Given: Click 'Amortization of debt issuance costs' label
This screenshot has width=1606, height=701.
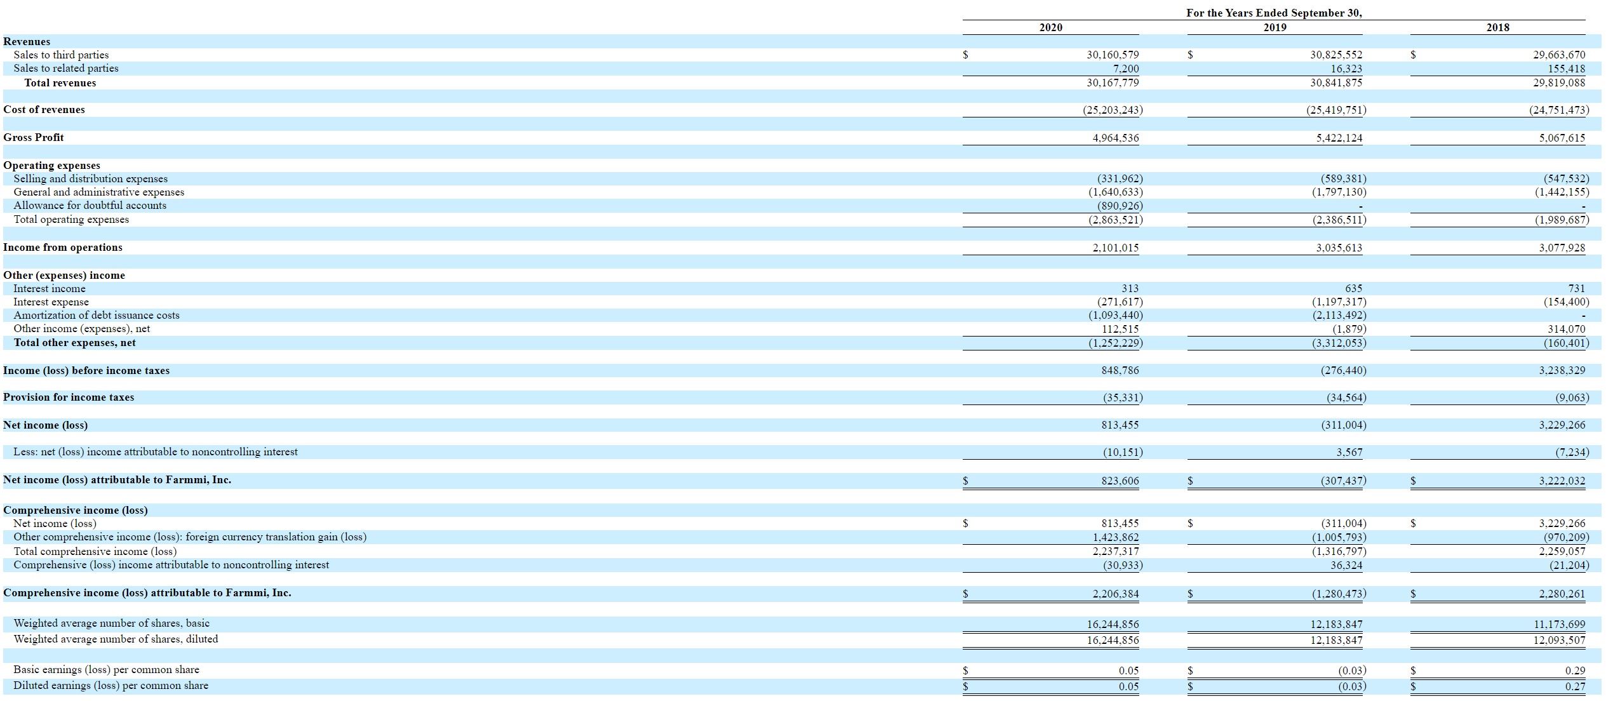Looking at the screenshot, I should (x=97, y=315).
